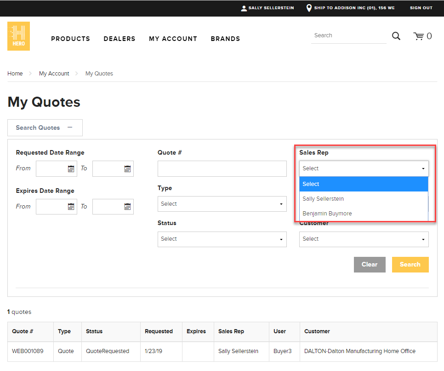Open the Customer dropdown
This screenshot has width=444, height=371.
pyautogui.click(x=364, y=239)
